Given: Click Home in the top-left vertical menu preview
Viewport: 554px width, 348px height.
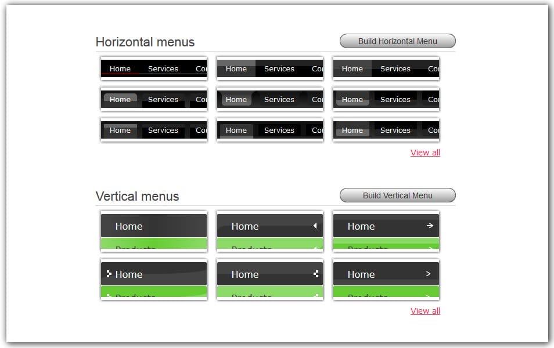Looking at the screenshot, I should click(129, 226).
